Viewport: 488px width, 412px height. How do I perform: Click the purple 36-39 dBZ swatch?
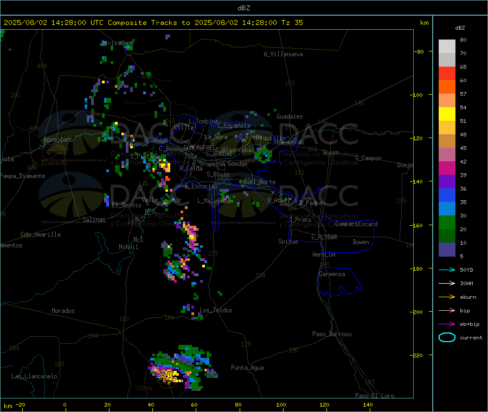(x=447, y=182)
